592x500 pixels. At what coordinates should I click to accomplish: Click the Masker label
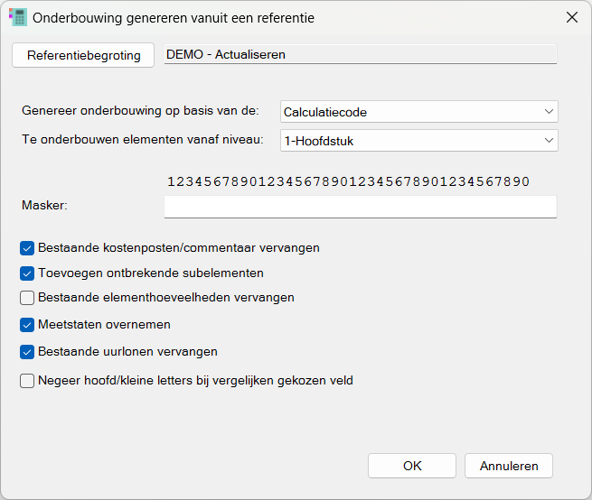coord(44,205)
